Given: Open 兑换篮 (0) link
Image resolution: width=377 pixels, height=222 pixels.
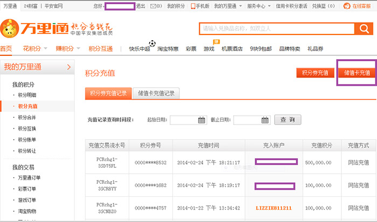Looking at the screenshot, I should pos(323,6).
